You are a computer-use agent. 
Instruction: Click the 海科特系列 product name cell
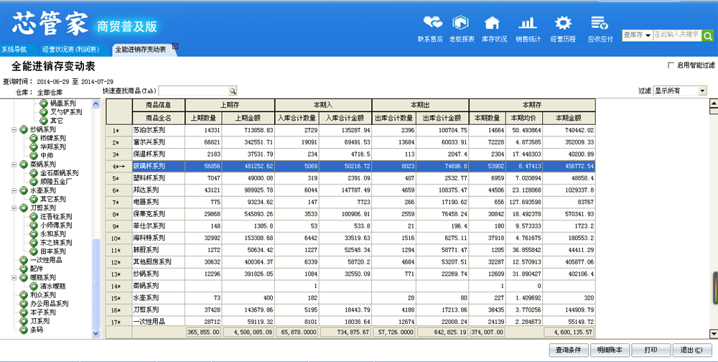(x=159, y=238)
